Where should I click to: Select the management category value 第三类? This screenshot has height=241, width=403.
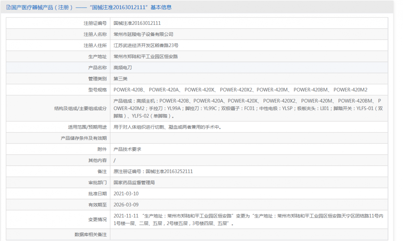pyautogui.click(x=121, y=78)
